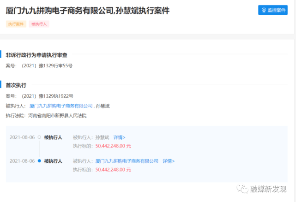Image resolution: width=296 pixels, height=202 pixels.
Task: Open 详情 link for 孙慧斌
Action: (x=119, y=137)
